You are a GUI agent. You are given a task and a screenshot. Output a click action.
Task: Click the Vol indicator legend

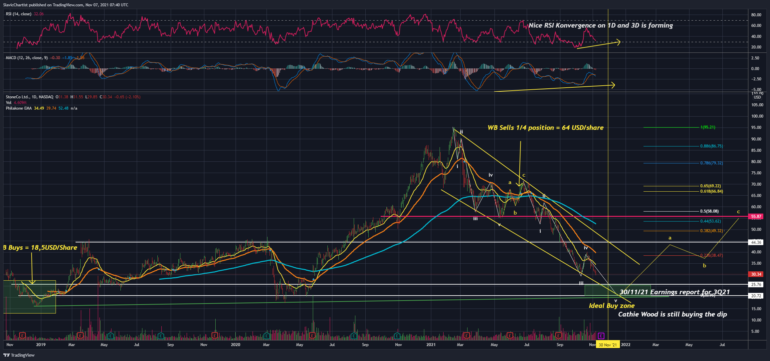pyautogui.click(x=9, y=103)
